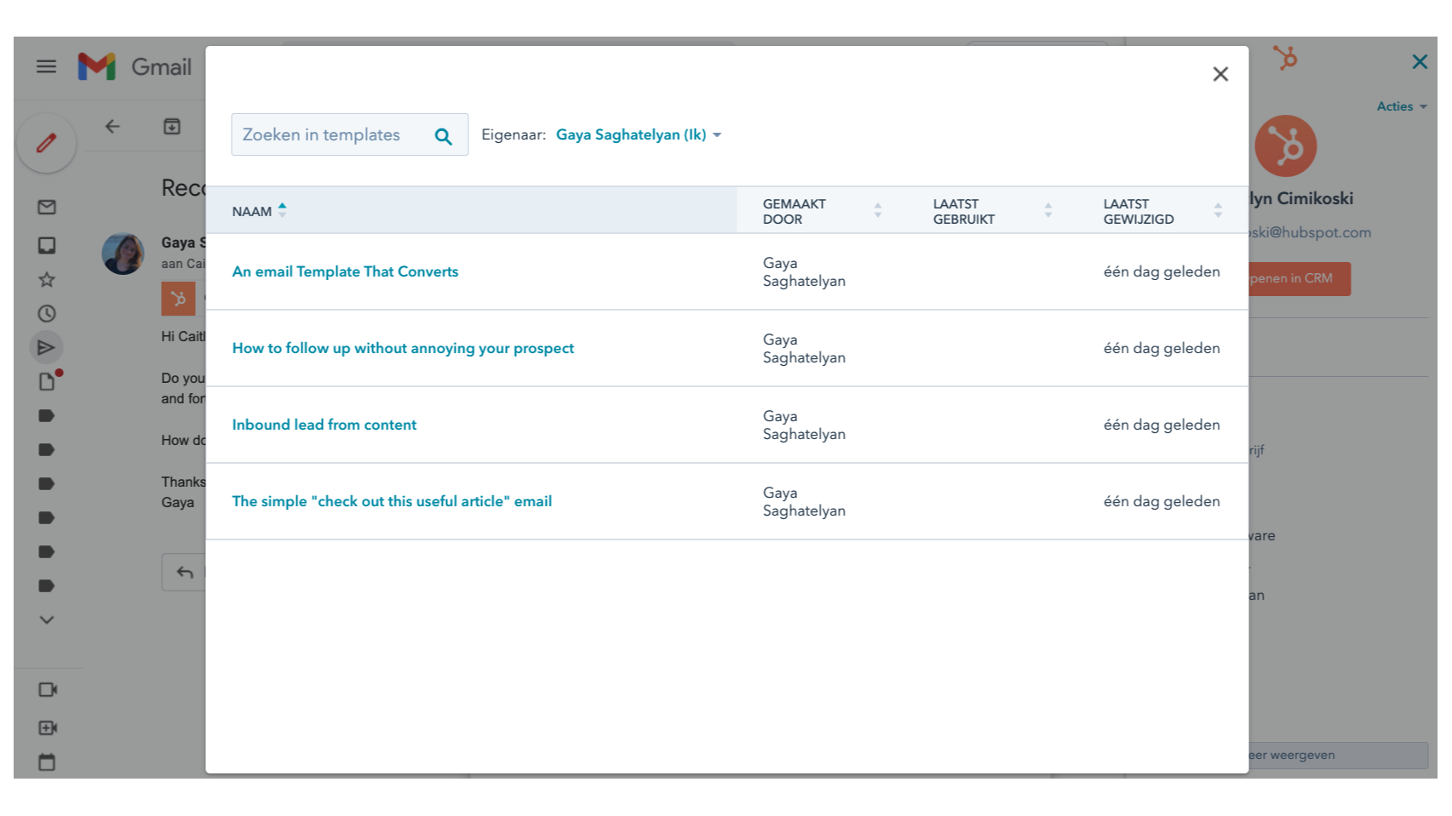The width and height of the screenshot is (1452, 816).
Task: Sort by GEMAAKT DOOR column
Action: [x=822, y=211]
